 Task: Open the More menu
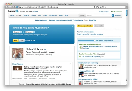pyautogui.click(x=66, y=15)
